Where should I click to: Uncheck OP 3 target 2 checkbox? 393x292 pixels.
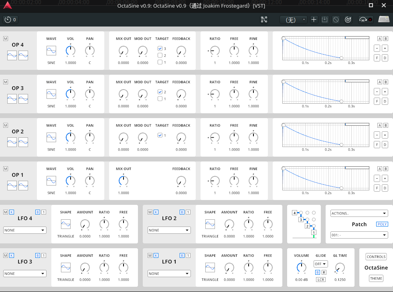pyautogui.click(x=160, y=92)
